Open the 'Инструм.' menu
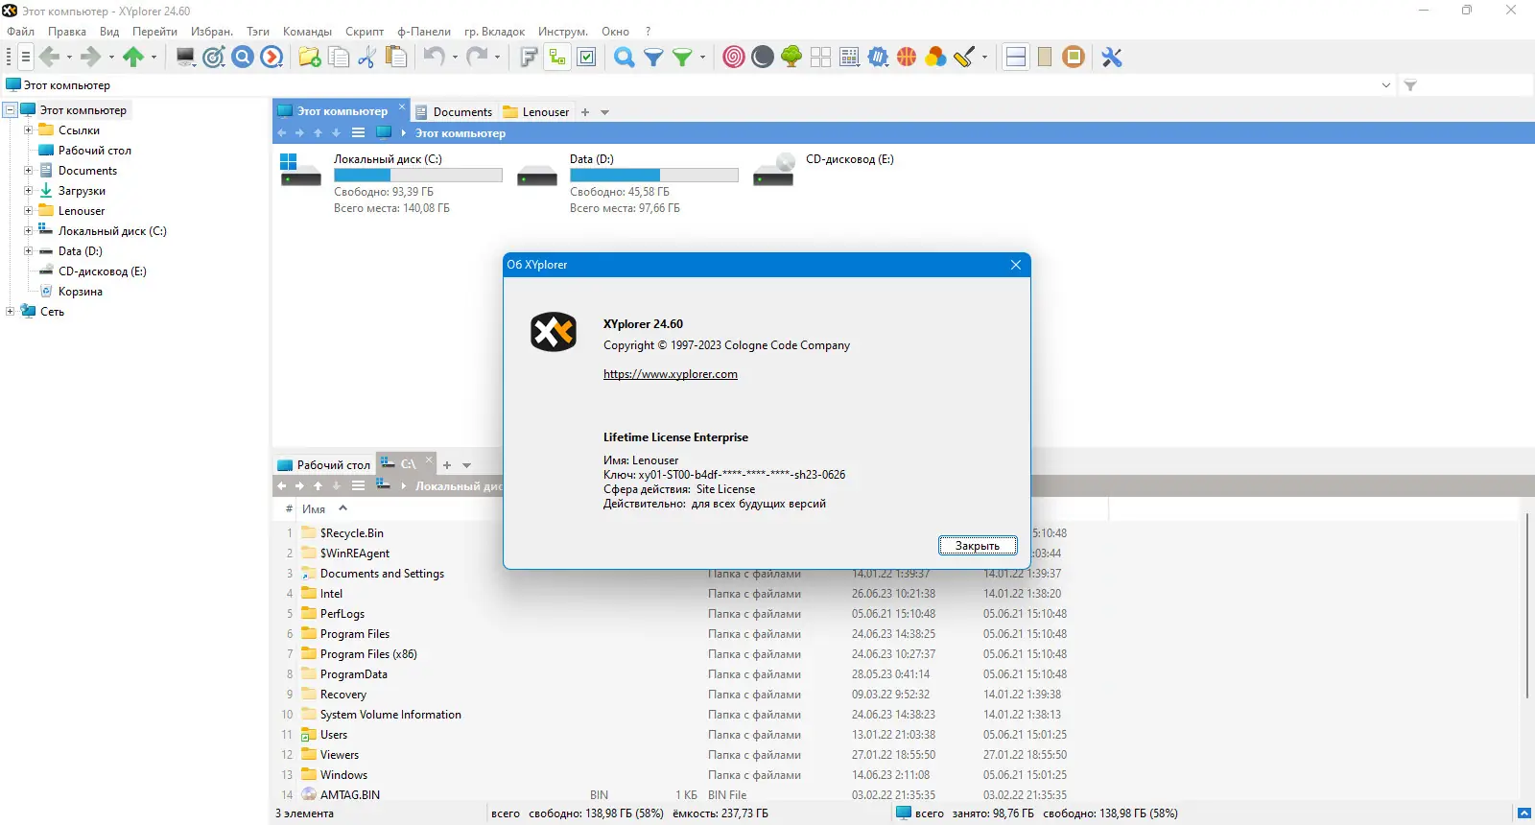1535x825 pixels. tap(563, 32)
